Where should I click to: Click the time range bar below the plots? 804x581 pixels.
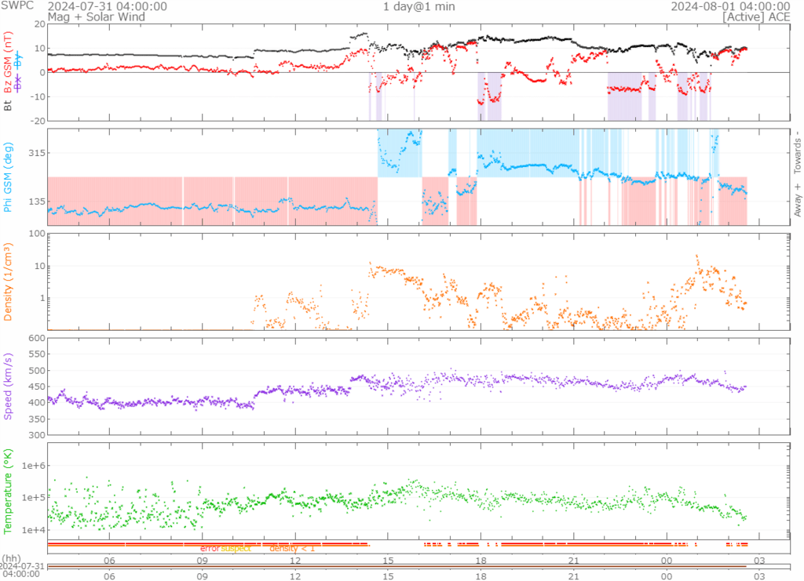tap(397, 566)
